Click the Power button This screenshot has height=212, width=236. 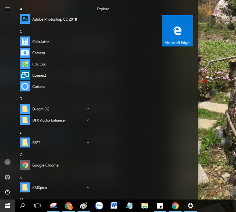tap(8, 192)
